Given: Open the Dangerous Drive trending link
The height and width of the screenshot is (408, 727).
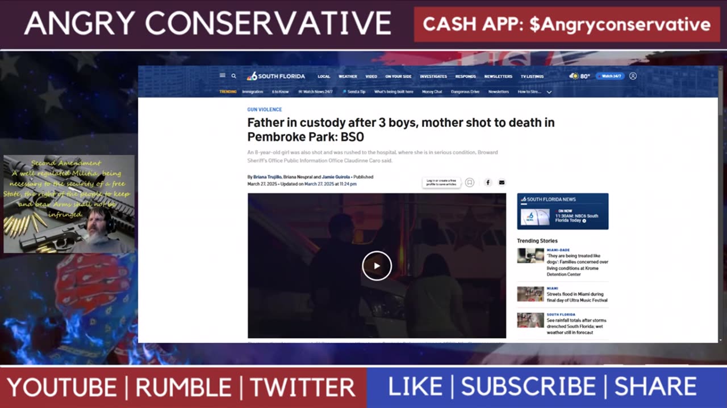Looking at the screenshot, I should pyautogui.click(x=465, y=92).
